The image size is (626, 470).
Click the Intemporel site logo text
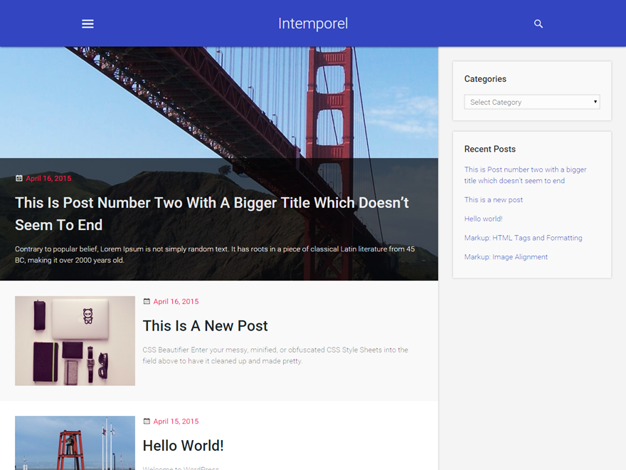[313, 23]
